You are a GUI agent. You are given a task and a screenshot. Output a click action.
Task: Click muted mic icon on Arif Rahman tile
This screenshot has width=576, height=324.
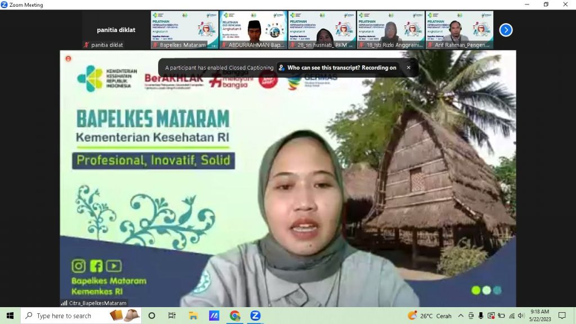click(x=430, y=45)
